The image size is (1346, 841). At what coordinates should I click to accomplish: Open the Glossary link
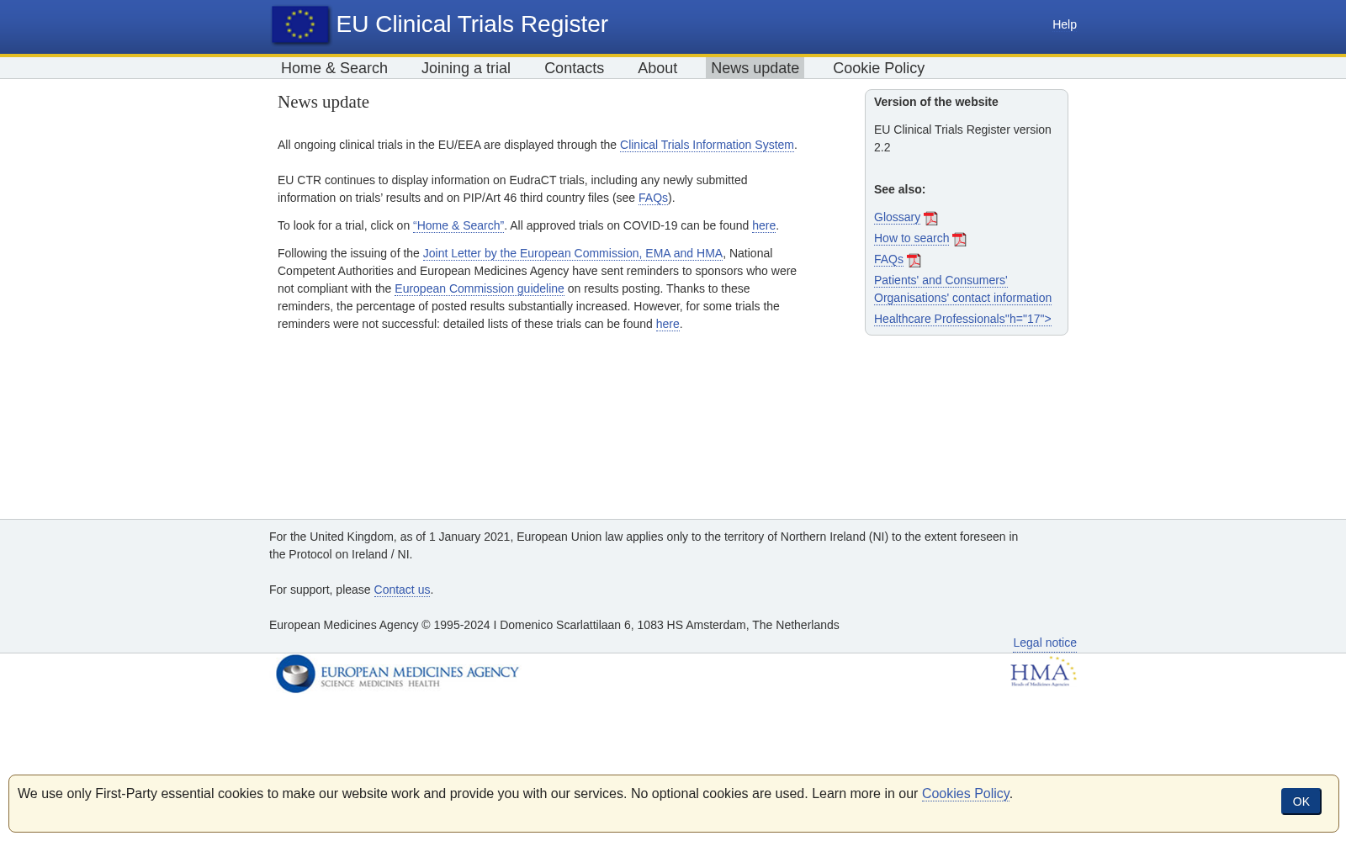pos(897,217)
